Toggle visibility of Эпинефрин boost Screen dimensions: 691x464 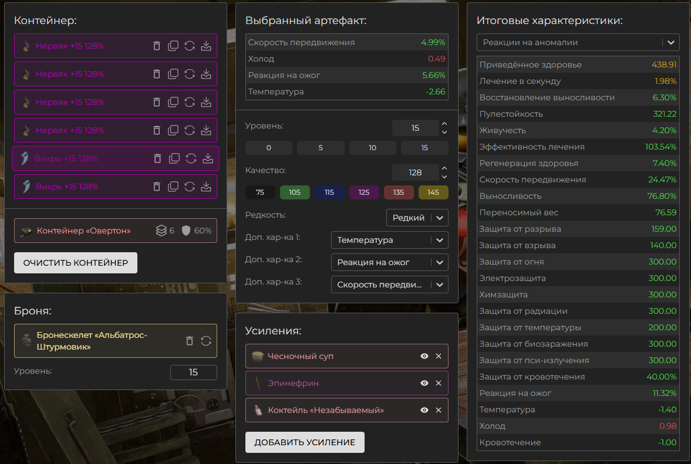pyautogui.click(x=424, y=383)
